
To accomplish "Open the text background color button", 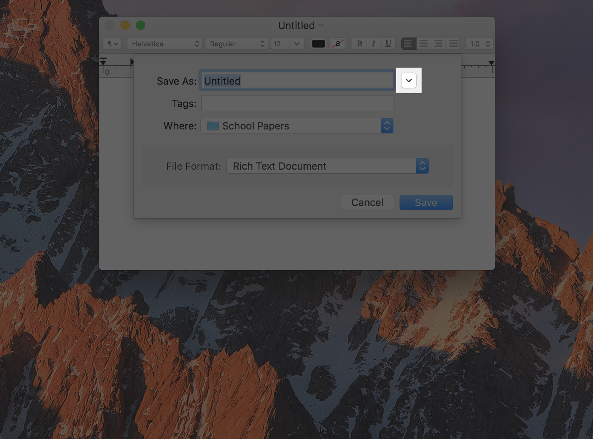I will point(338,44).
